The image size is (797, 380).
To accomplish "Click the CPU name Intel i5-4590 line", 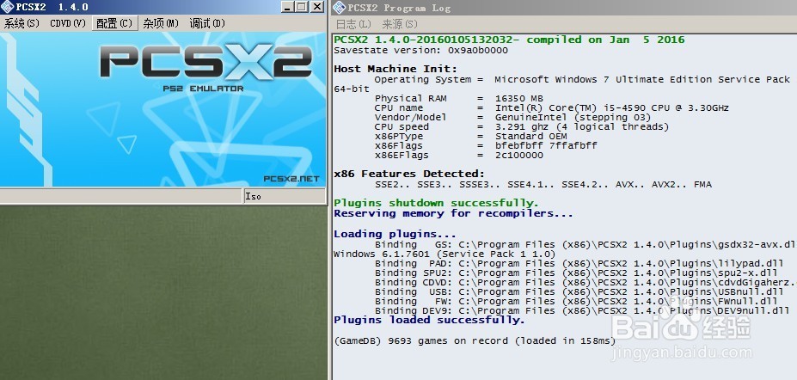I will pos(551,107).
